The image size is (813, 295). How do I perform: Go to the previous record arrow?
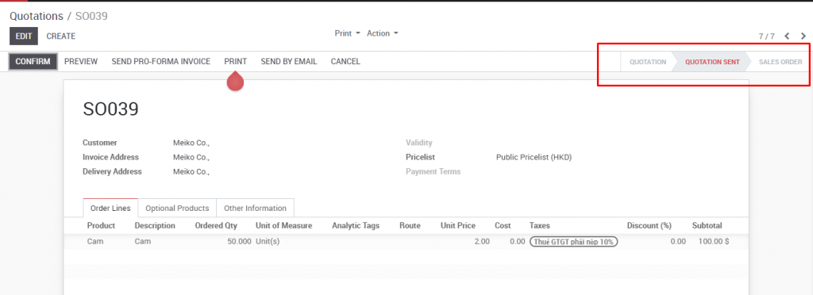[787, 36]
